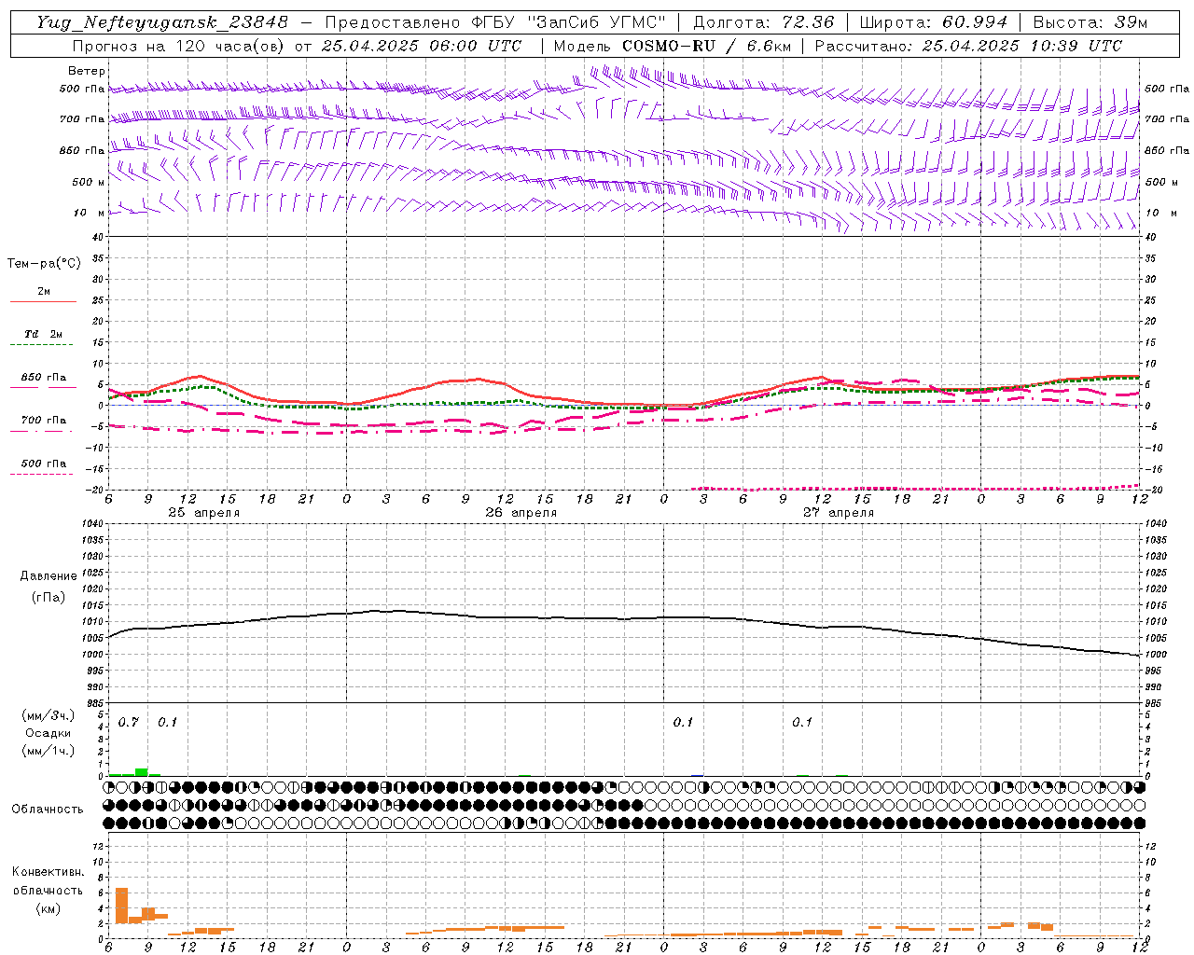1194x955 pixels.
Task: Click the 25 апреля date label
Action: coord(203,513)
